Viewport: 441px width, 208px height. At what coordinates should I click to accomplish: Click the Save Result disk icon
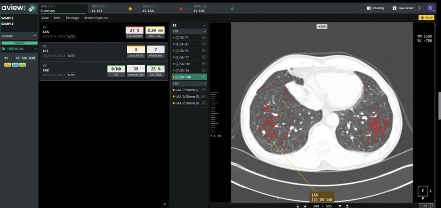(x=395, y=8)
